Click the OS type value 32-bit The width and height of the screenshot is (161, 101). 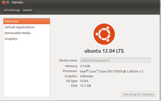[x=84, y=81]
